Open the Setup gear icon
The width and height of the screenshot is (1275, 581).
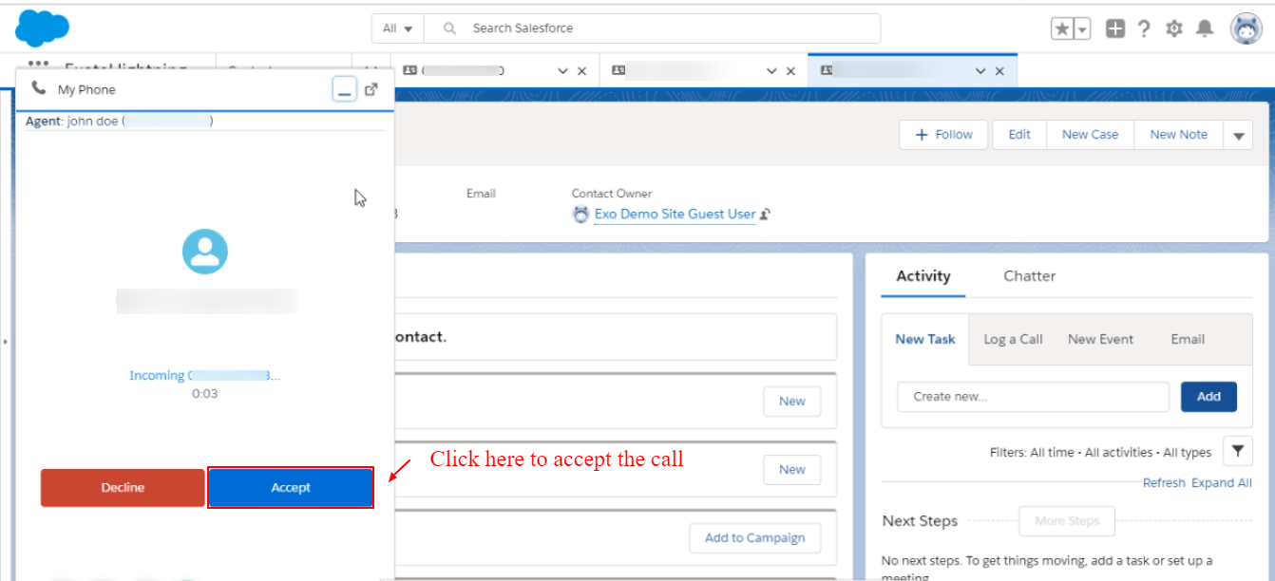tap(1174, 28)
